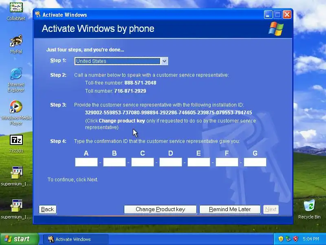
Task: Click the installation ID number string
Action: (x=168, y=113)
